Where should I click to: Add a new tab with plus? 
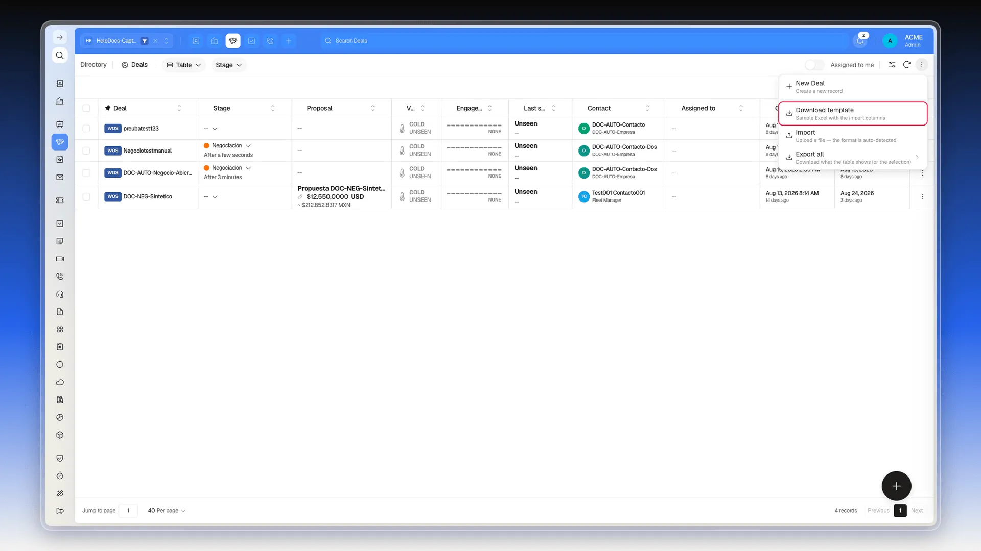pyautogui.click(x=289, y=41)
